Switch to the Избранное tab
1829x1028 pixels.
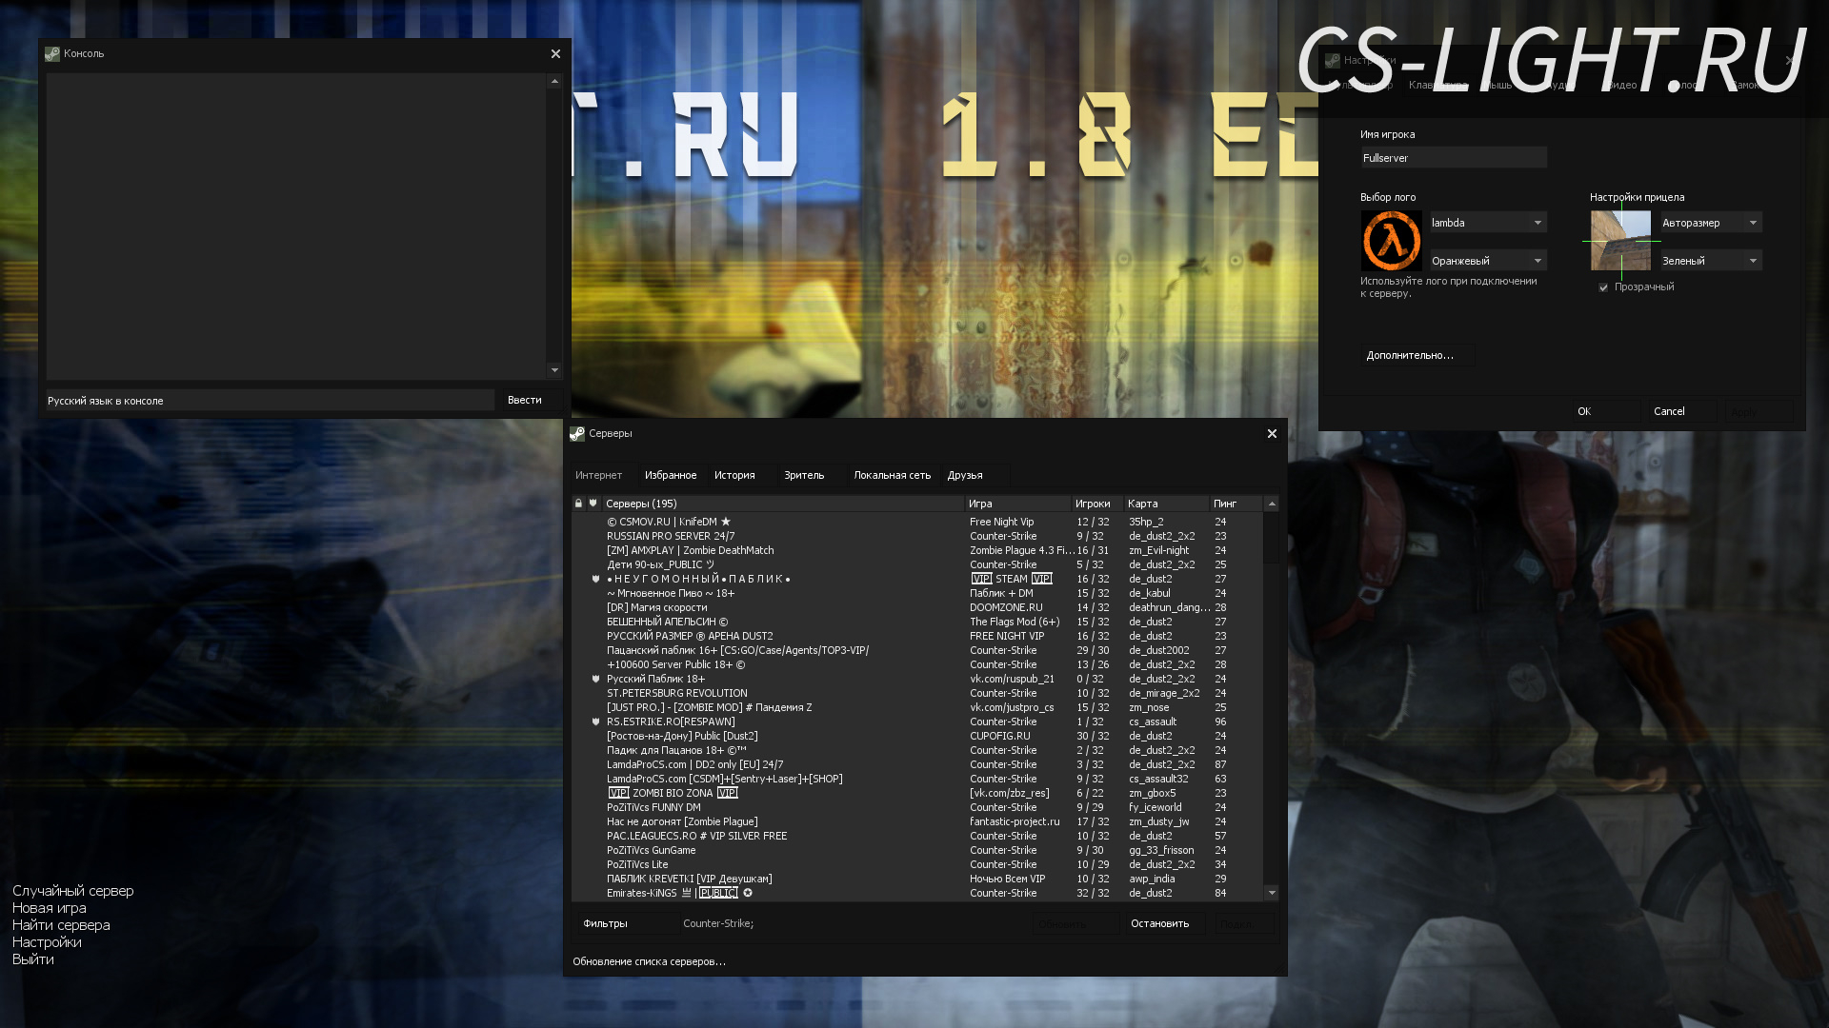click(671, 475)
